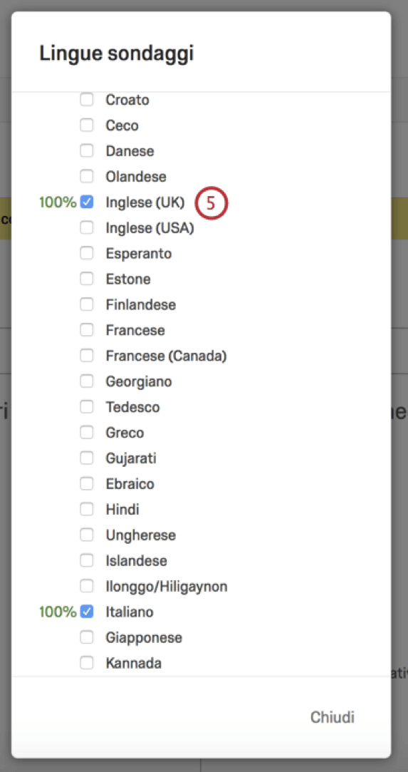Enable the Francese checkbox
Viewport: 408px width, 772px height.
[x=87, y=330]
